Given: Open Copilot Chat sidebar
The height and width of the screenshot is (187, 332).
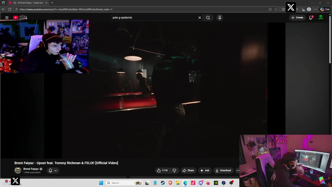Looking at the screenshot, I should point(325,9).
